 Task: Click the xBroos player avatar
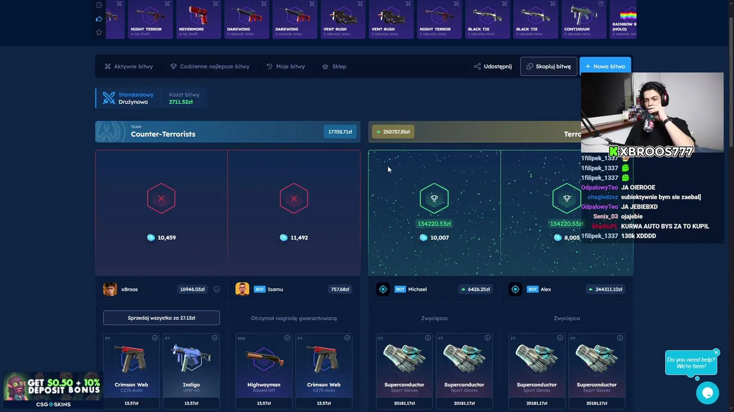click(x=110, y=290)
